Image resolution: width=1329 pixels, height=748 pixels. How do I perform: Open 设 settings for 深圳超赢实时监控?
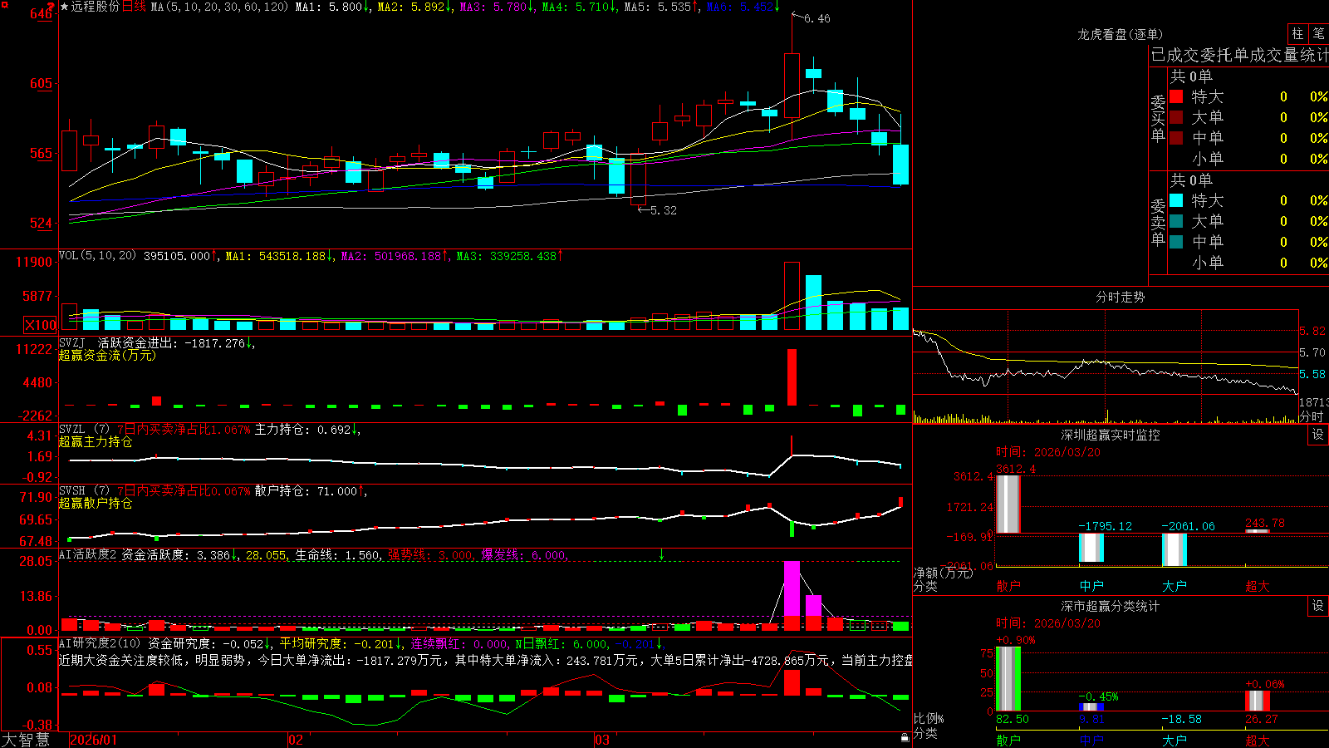(x=1318, y=435)
